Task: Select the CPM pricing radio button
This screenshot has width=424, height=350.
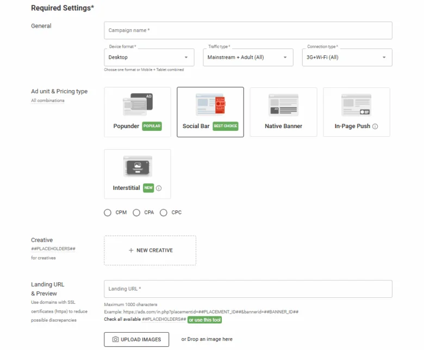Action: point(108,213)
